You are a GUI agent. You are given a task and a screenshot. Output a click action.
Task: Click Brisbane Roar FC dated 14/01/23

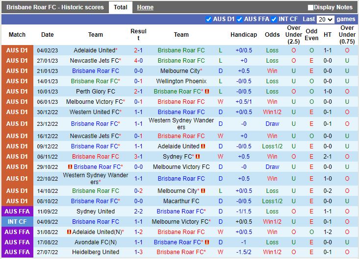(94, 81)
